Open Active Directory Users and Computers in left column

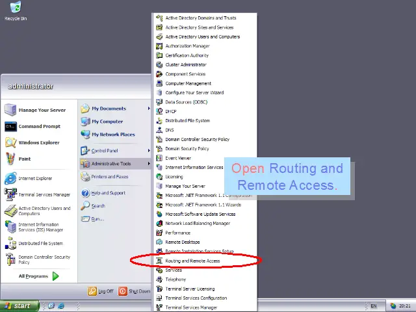click(38, 211)
